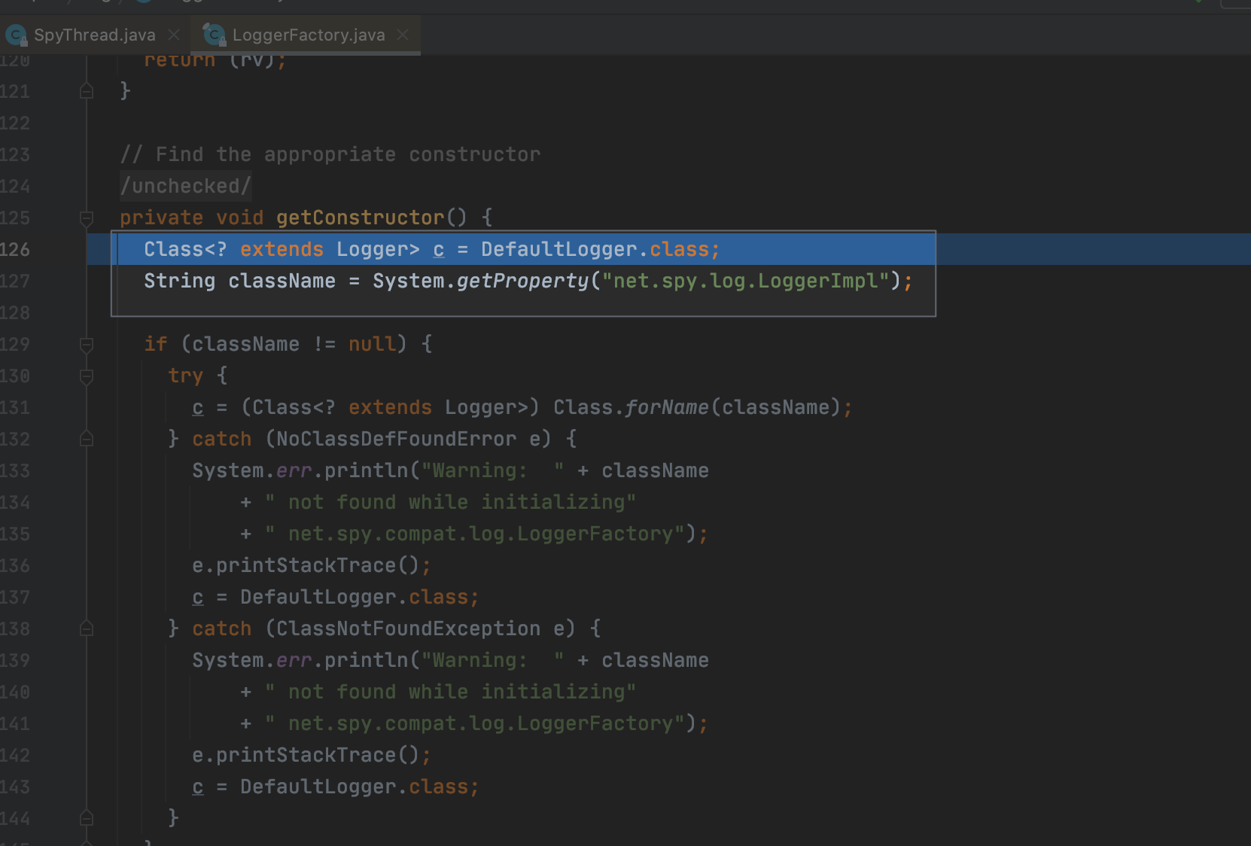Click DefaultLogger.class on line 137
1251x846 pixels.
coord(354,597)
